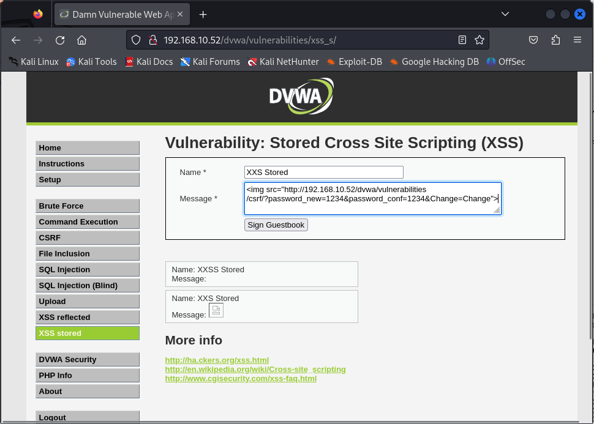
Task: Open the Kali Tools bookmark
Action: click(91, 62)
